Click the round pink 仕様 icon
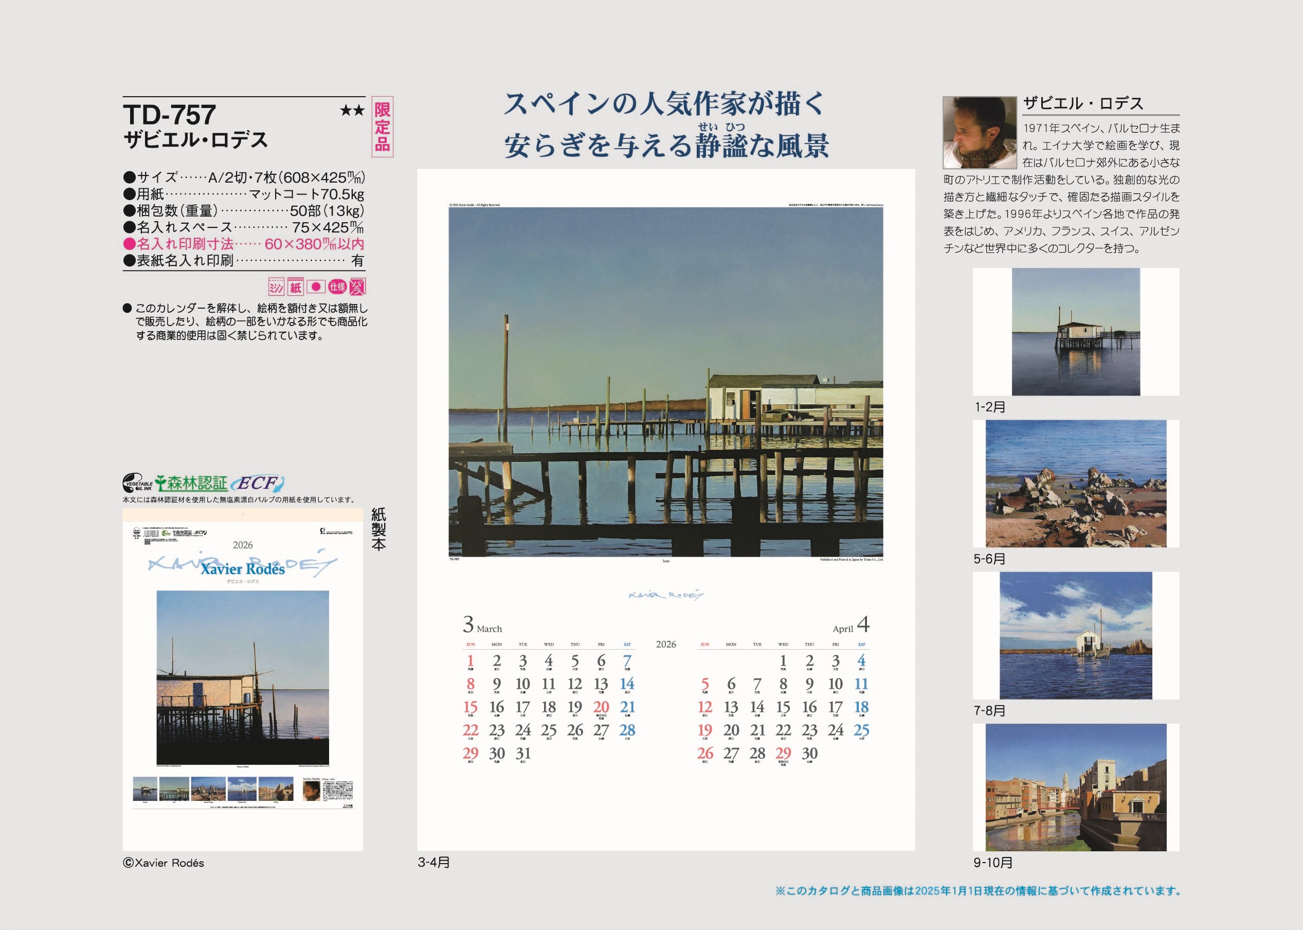The width and height of the screenshot is (1303, 930). coord(337,287)
